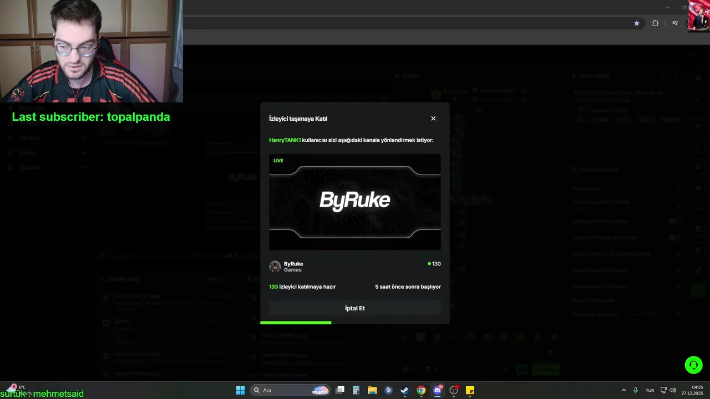Click the green redirect countdown progress bar
The image size is (710, 399).
pos(296,323)
